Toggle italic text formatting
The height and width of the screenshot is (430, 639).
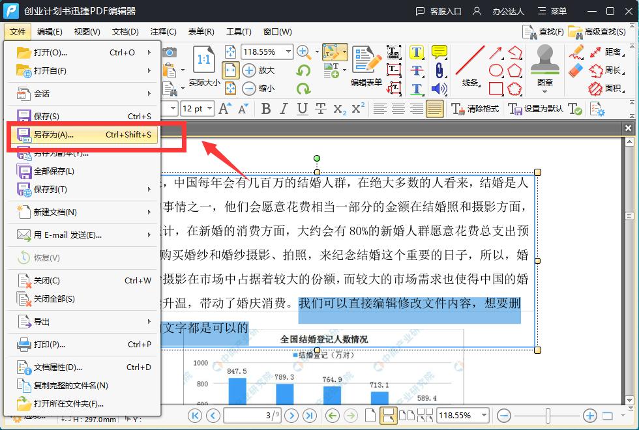coord(285,109)
